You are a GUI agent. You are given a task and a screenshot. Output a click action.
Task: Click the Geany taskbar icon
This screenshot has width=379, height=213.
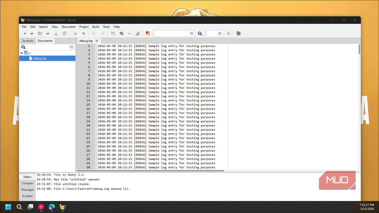click(x=63, y=207)
